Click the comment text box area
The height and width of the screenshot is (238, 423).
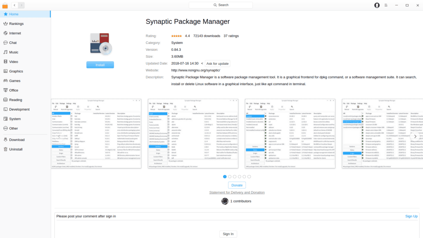tap(237, 225)
